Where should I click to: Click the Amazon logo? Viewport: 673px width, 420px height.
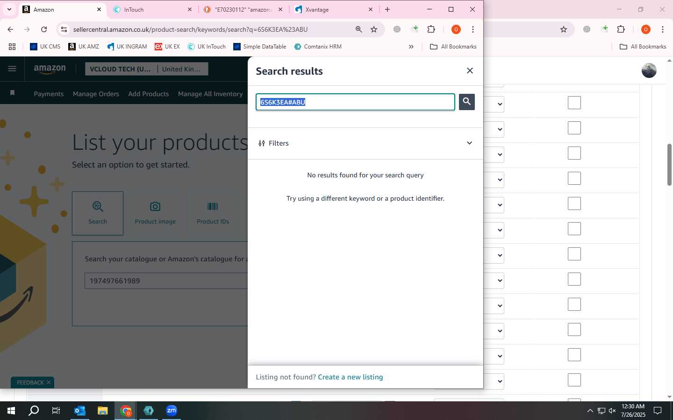click(x=50, y=69)
